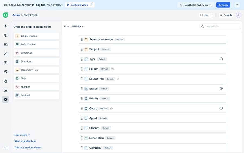This screenshot has width=244, height=153.
Task: Open the Source Info field row
Action: coord(152,79)
